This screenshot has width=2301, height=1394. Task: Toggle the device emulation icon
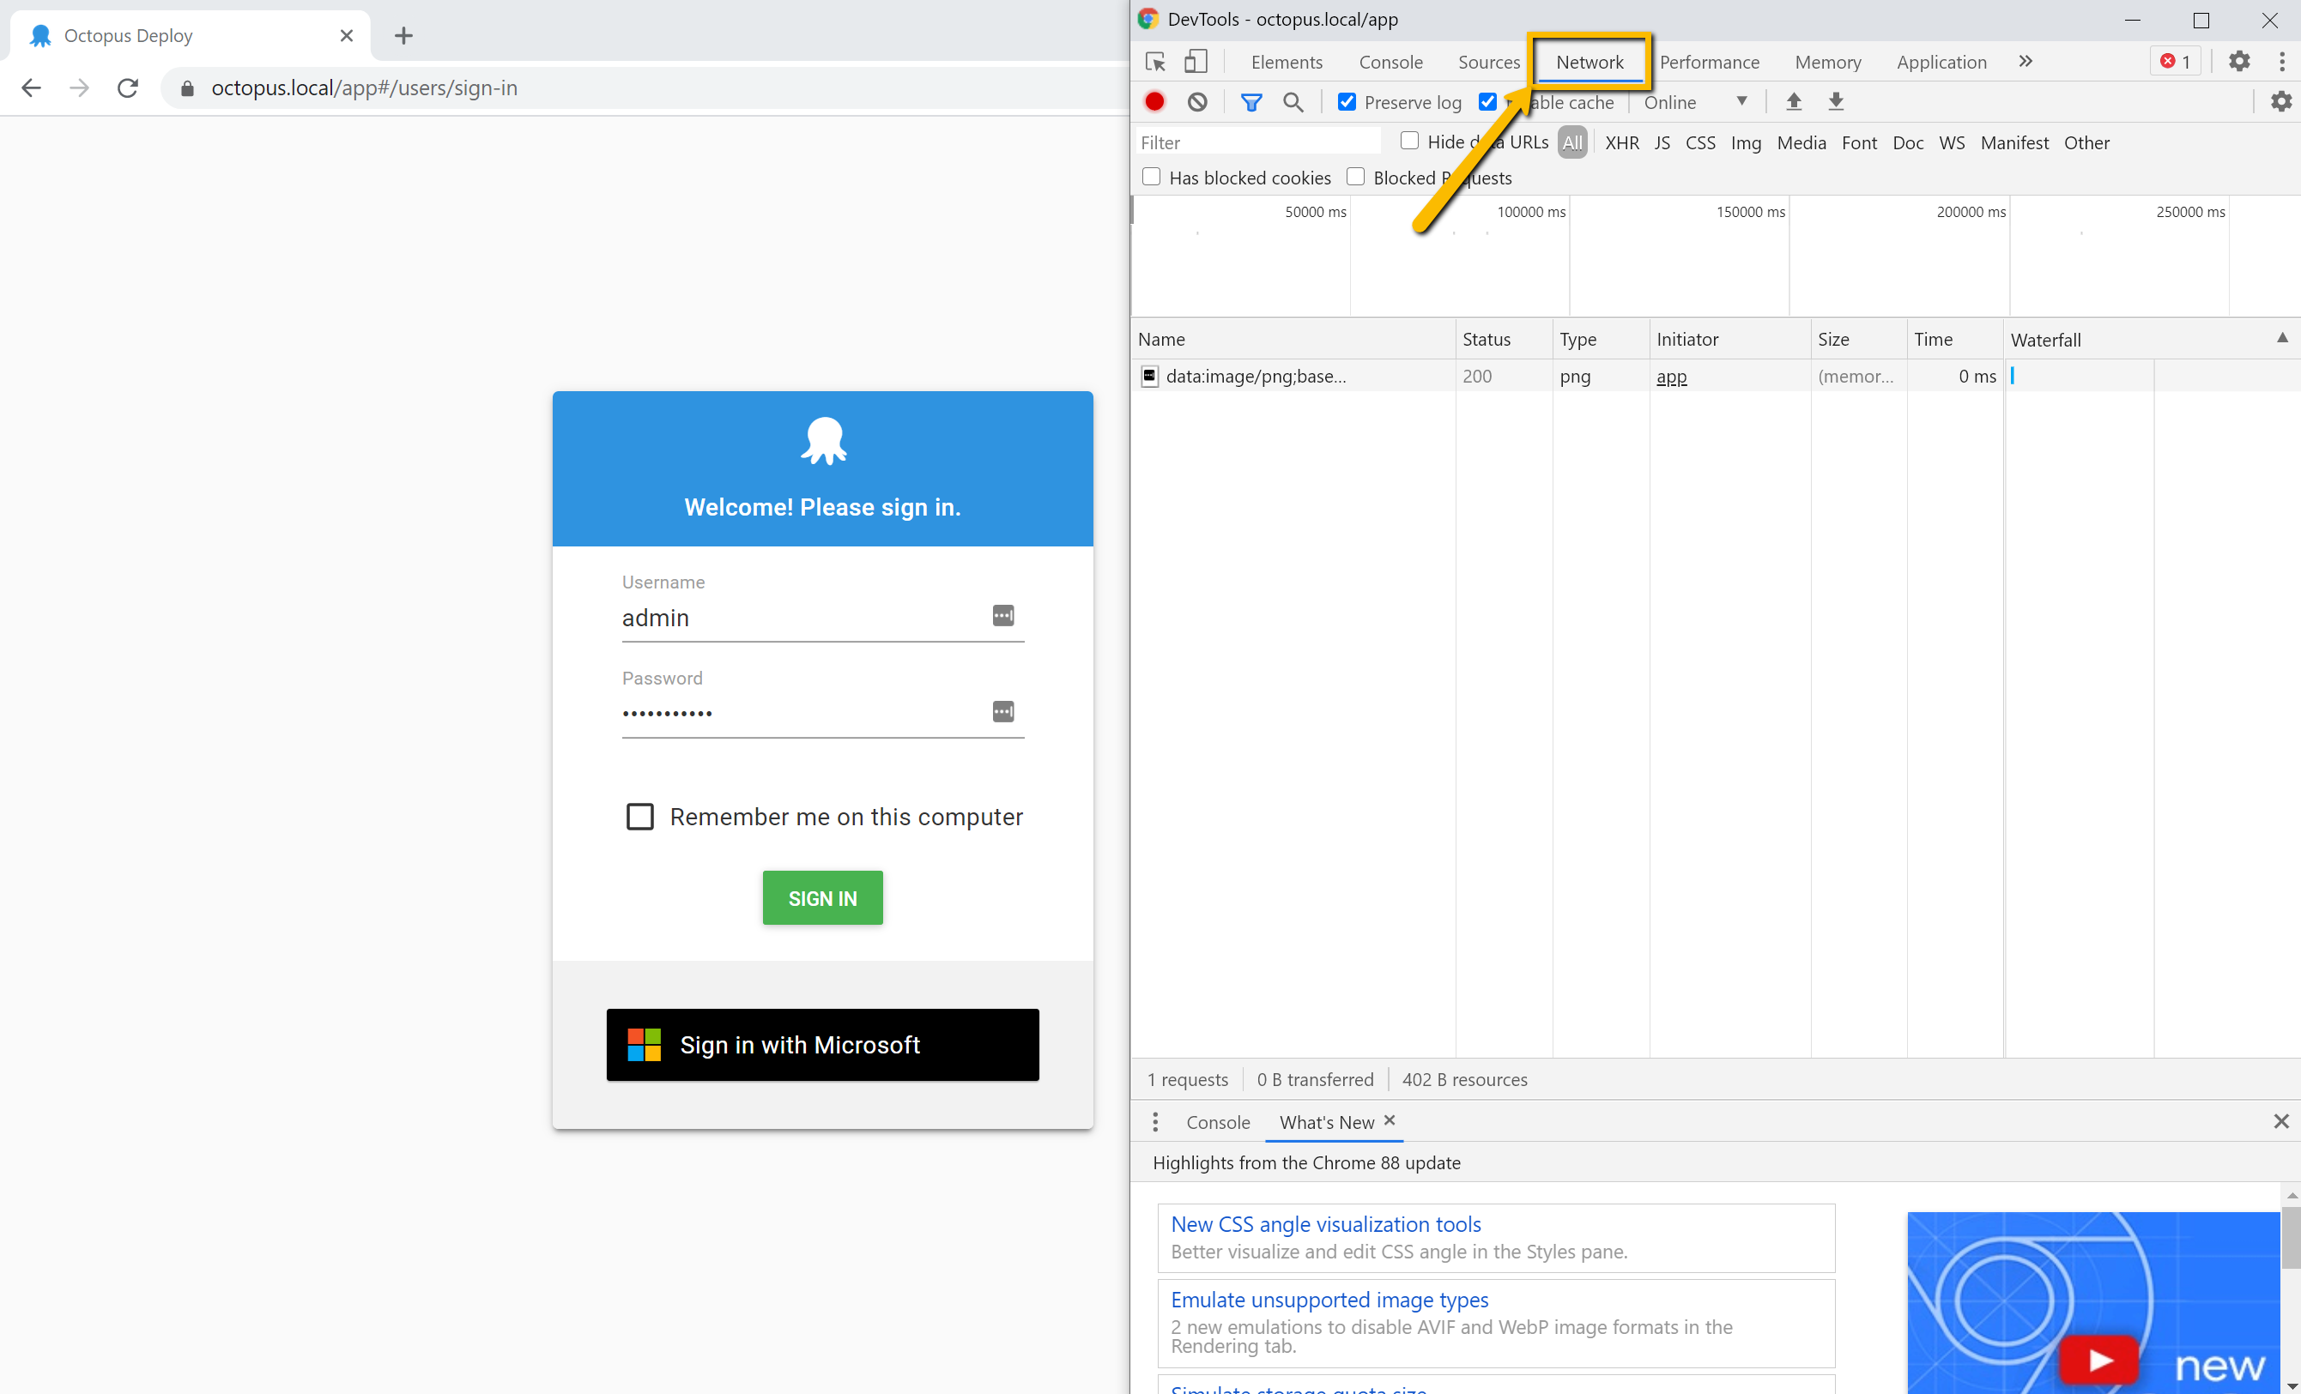tap(1196, 62)
